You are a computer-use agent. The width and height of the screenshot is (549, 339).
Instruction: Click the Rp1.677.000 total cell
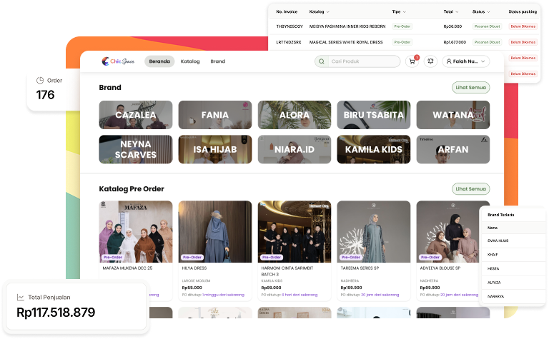[x=455, y=42]
